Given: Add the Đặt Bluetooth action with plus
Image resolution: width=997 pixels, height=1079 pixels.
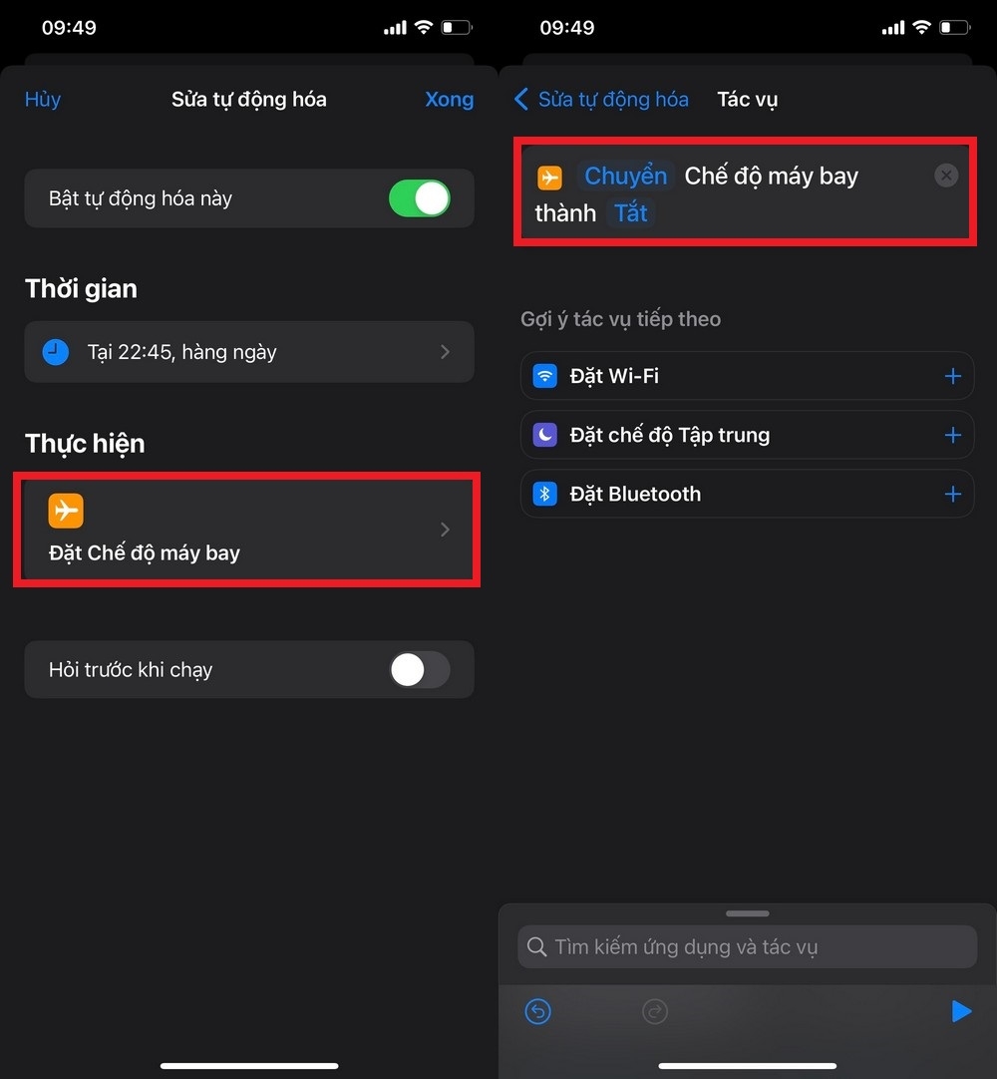Looking at the screenshot, I should pyautogui.click(x=953, y=494).
